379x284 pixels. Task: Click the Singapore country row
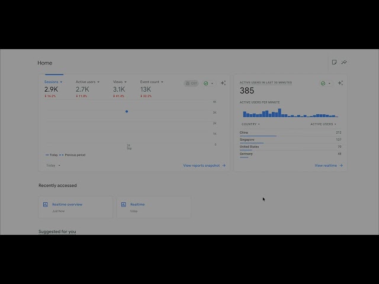click(x=291, y=140)
